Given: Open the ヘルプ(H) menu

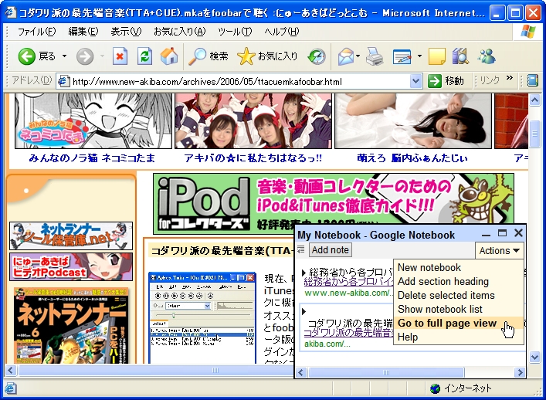Looking at the screenshot, I should point(281,32).
